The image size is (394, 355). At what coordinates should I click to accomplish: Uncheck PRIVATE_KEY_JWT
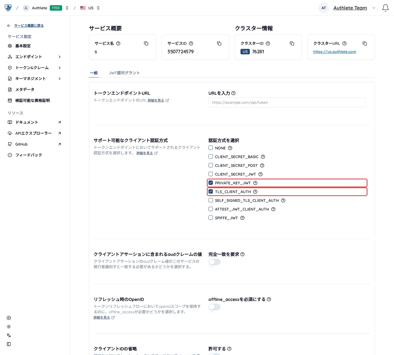[211, 183]
